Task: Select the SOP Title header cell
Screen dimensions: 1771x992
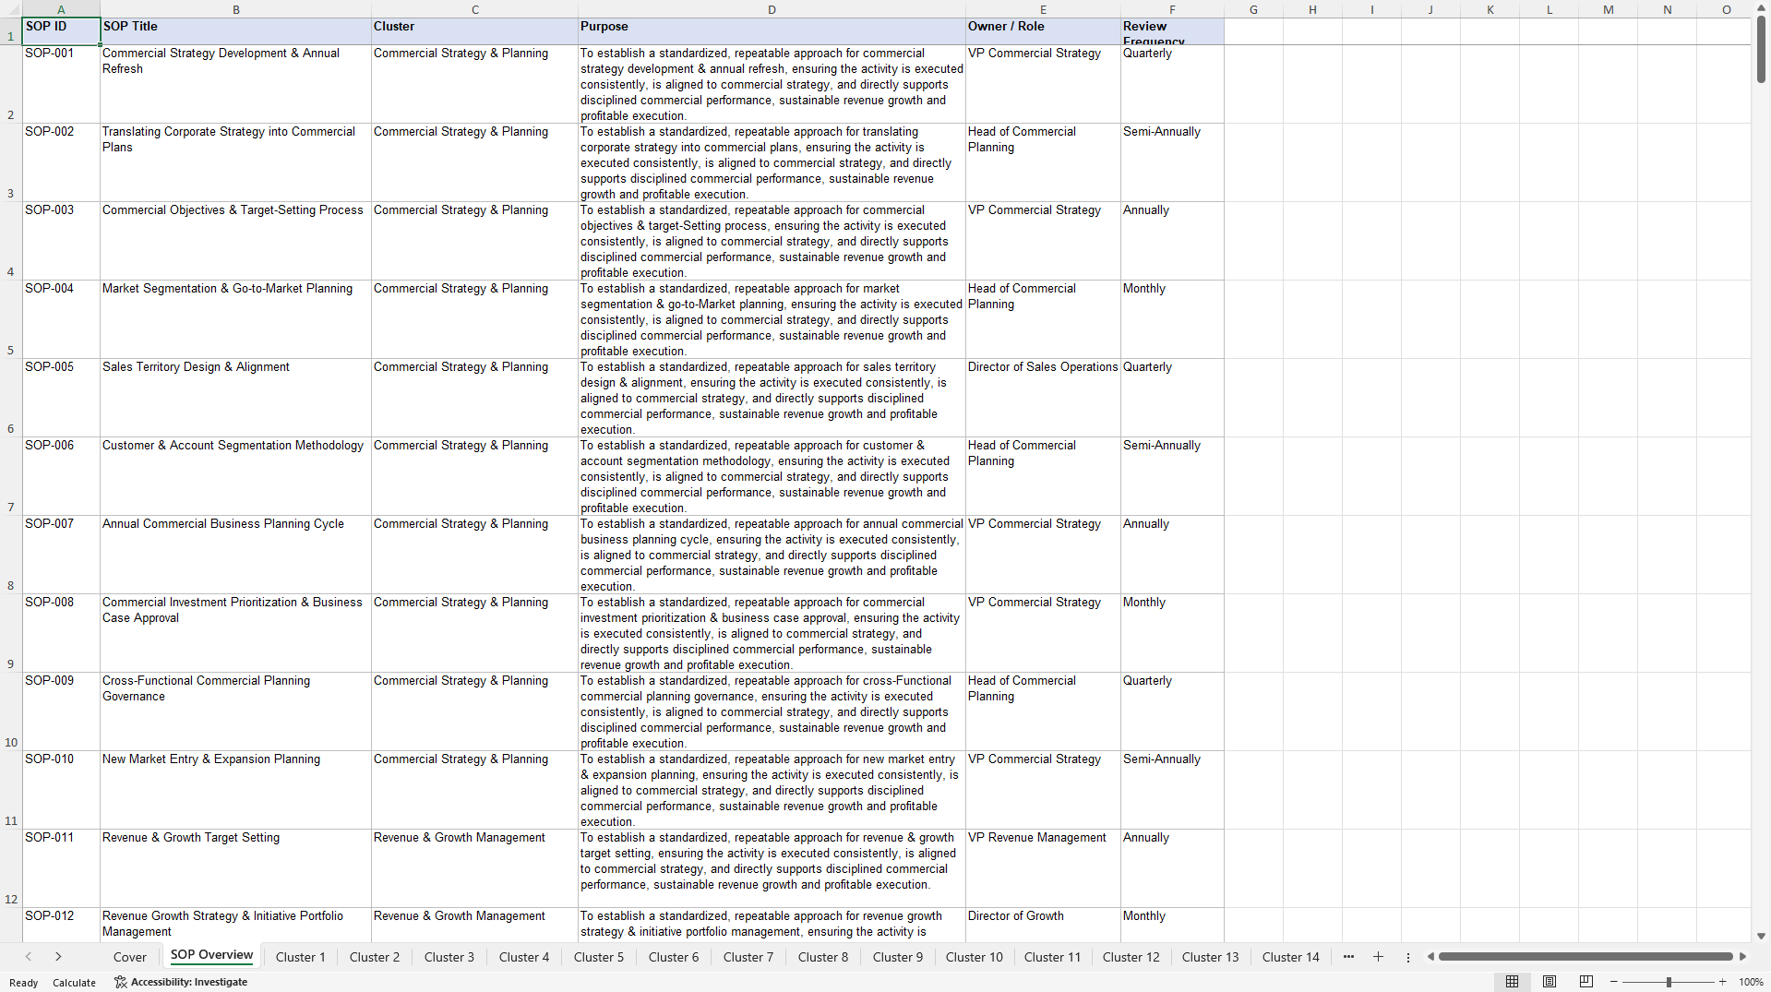Action: [235, 31]
